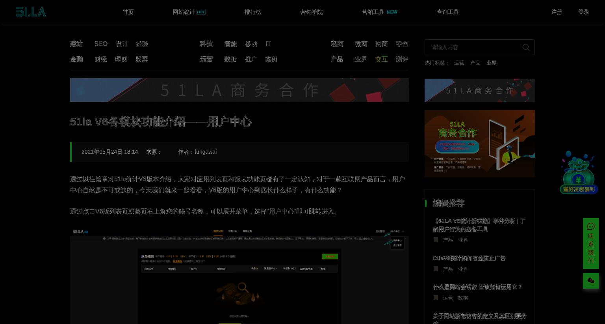This screenshot has height=324, width=605.
Task: Open the article screenshot image
Action: (239, 276)
